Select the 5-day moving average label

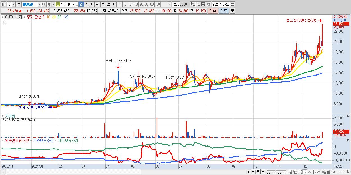point(43,17)
